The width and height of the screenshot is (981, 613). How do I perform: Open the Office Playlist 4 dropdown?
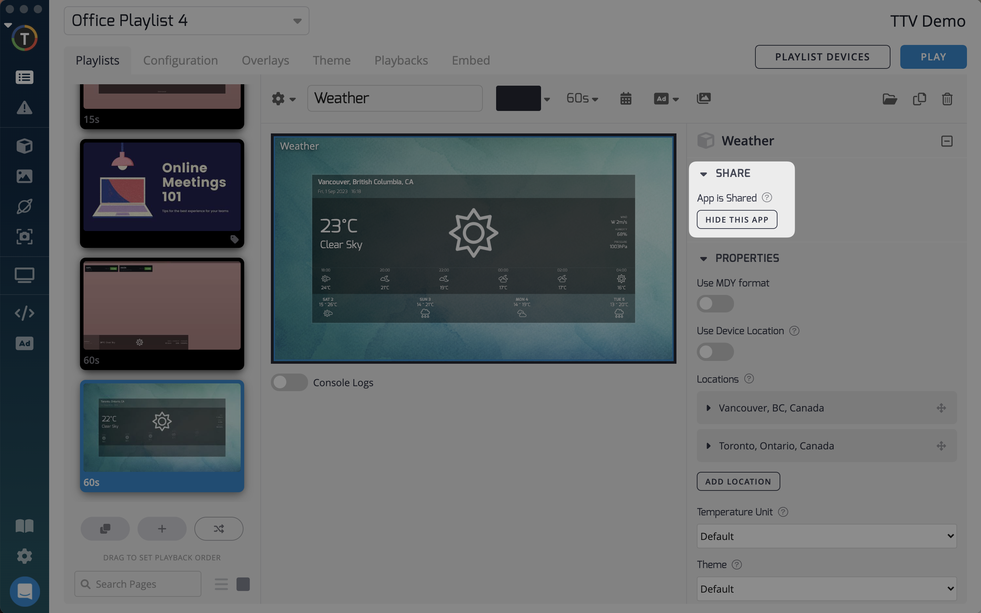click(186, 21)
